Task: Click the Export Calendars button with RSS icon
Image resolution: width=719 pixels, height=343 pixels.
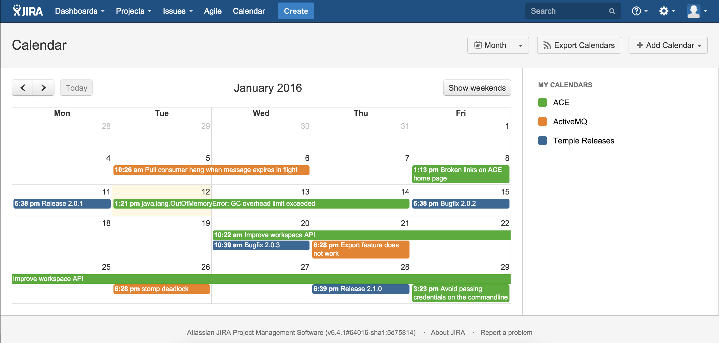Action: pyautogui.click(x=579, y=45)
